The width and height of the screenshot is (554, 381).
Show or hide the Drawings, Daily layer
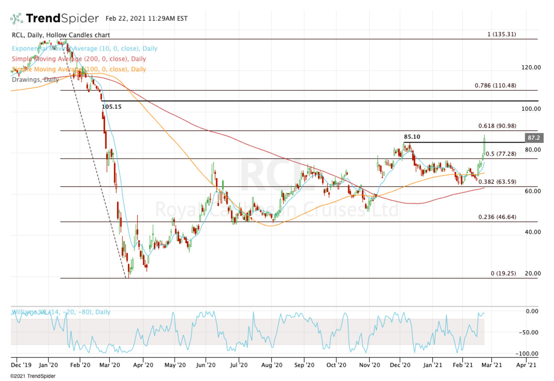click(x=35, y=79)
